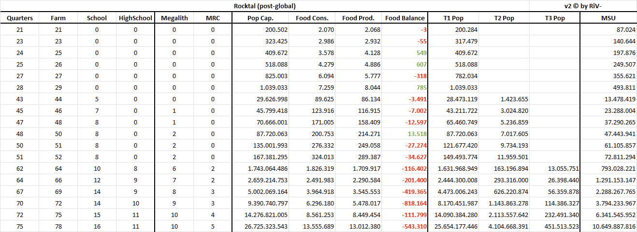Click the MRC column header
637x232 pixels.
(212, 18)
